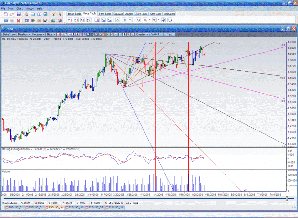Viewport: 298px width, 218px height.
Task: Click the 4:1 angle label on chart
Action: coord(218,44)
